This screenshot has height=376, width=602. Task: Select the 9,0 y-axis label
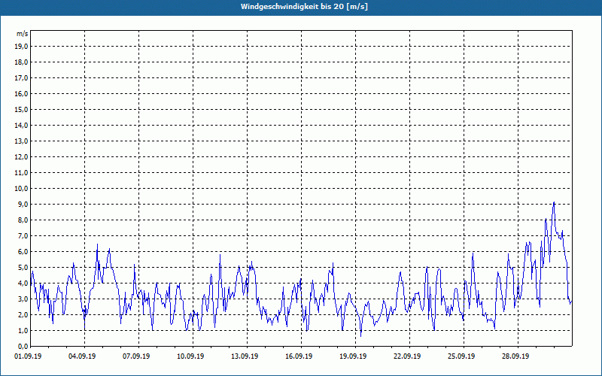pos(23,204)
